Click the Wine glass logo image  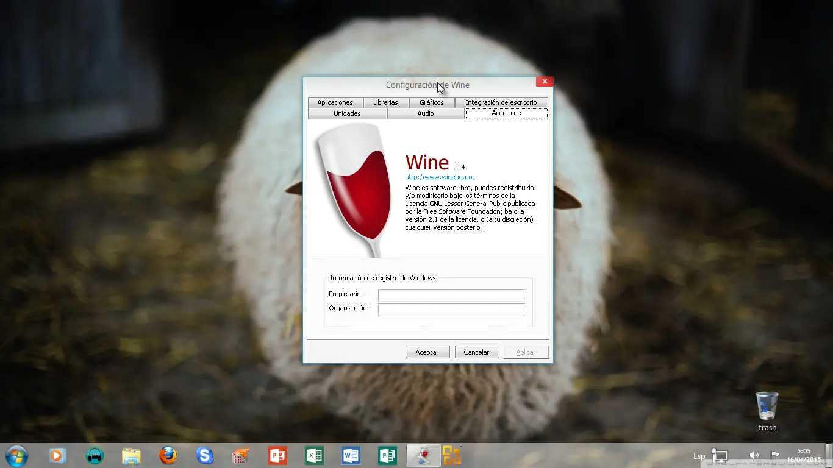pos(353,190)
